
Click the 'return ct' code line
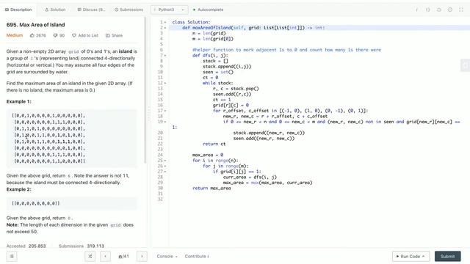pos(214,144)
